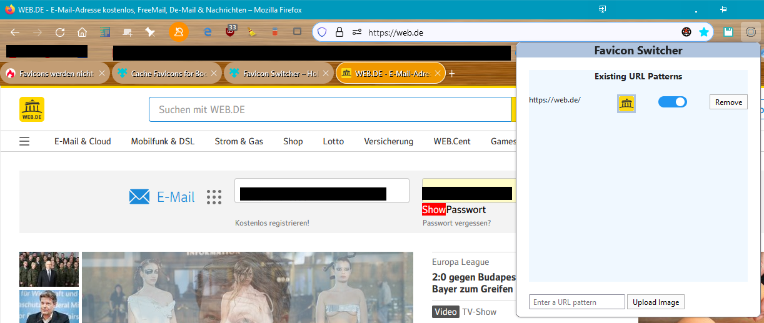Click the nine-dot apps grid icon
Image resolution: width=764 pixels, height=323 pixels.
(x=214, y=197)
